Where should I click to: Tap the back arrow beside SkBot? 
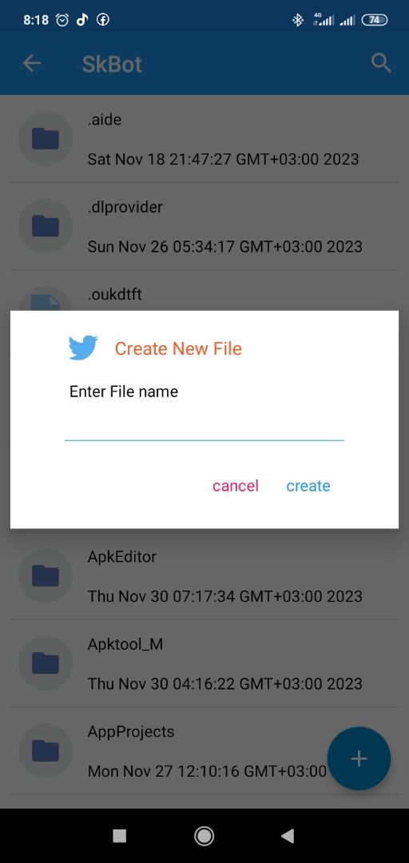click(32, 63)
